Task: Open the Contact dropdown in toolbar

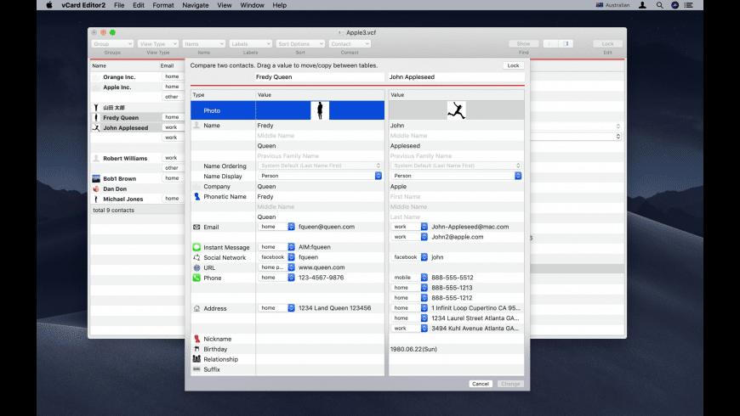Action: (x=350, y=44)
